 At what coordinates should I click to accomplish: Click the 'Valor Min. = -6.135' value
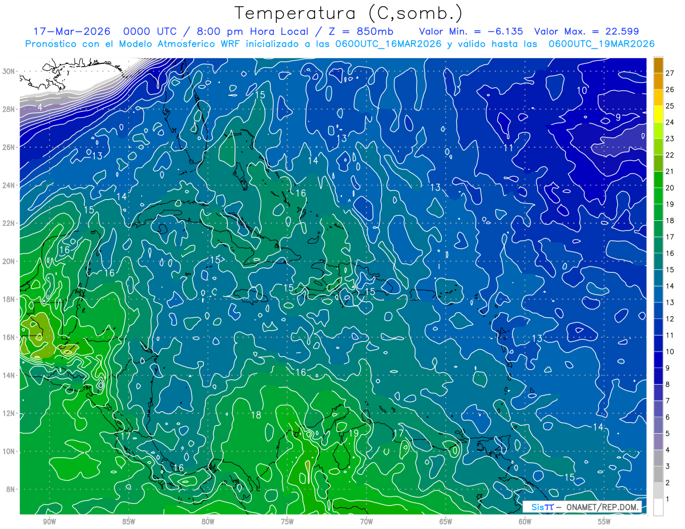[471, 31]
